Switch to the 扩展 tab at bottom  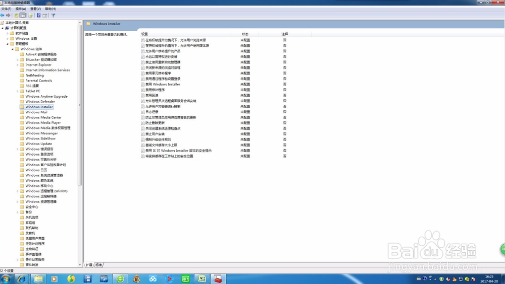(x=89, y=265)
